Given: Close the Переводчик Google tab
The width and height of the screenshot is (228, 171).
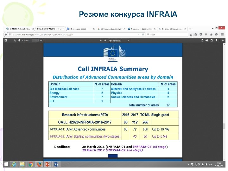Looking at the screenshot, I should point(94,29).
